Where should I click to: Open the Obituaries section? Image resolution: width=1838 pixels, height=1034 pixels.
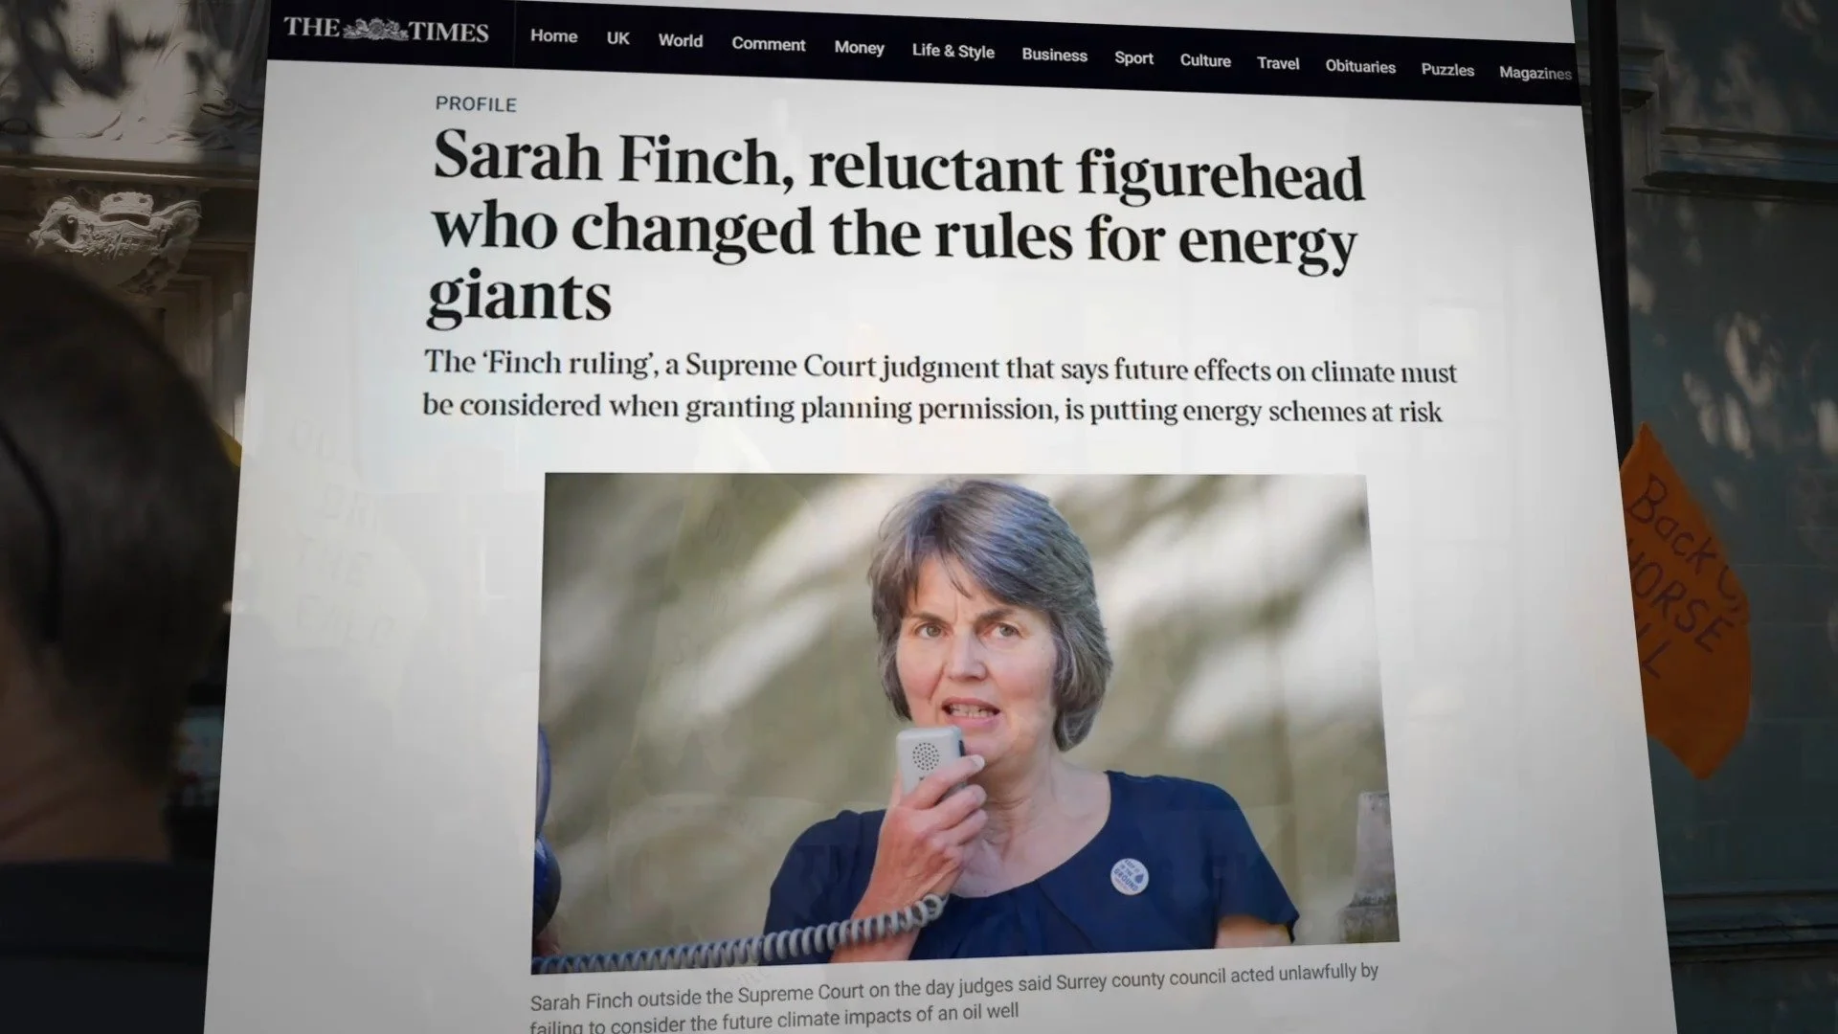pyautogui.click(x=1359, y=67)
